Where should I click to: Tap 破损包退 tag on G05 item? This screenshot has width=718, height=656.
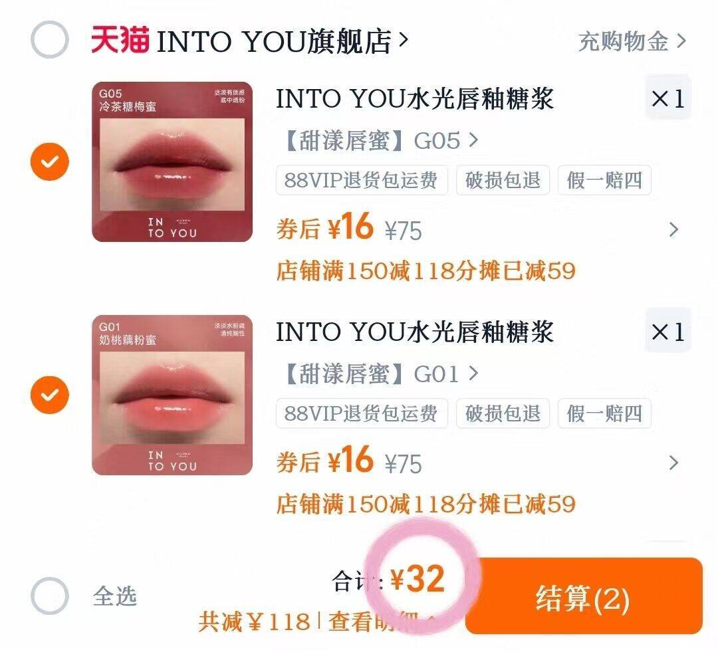click(x=503, y=180)
